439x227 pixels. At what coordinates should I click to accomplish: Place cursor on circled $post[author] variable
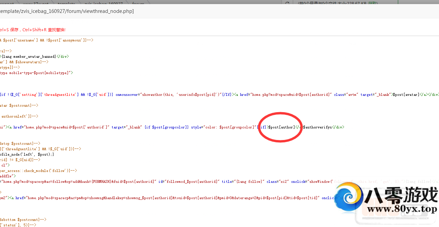click(x=282, y=127)
